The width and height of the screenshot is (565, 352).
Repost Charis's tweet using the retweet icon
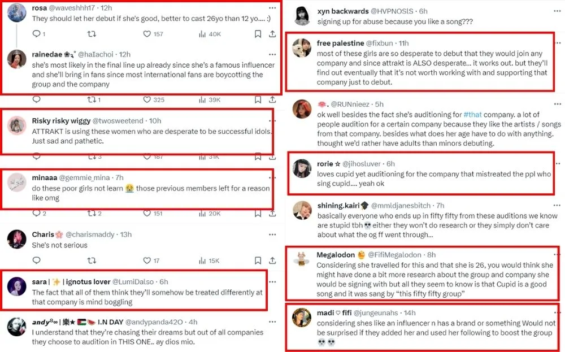[x=92, y=260]
